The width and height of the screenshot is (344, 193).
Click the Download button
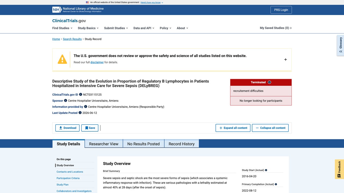(x=67, y=128)
